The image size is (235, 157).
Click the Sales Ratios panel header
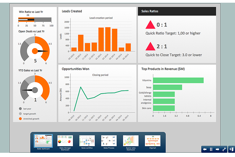[x=177, y=11]
